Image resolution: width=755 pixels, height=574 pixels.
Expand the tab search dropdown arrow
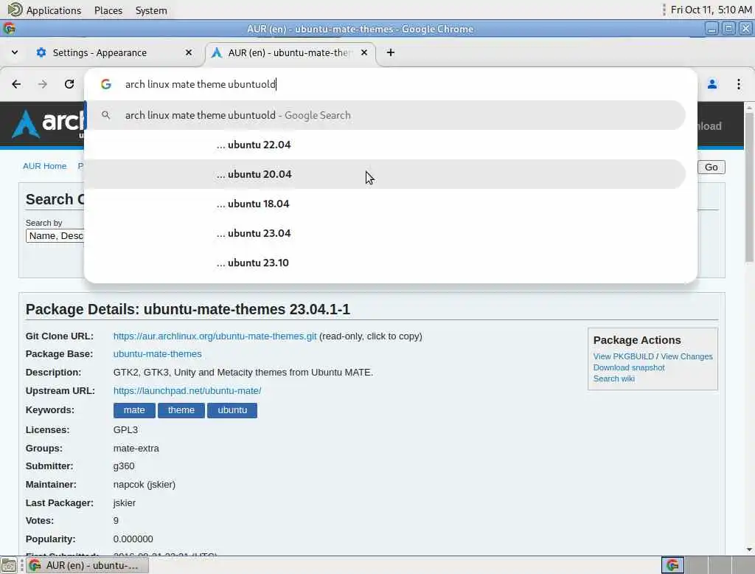pyautogui.click(x=15, y=52)
